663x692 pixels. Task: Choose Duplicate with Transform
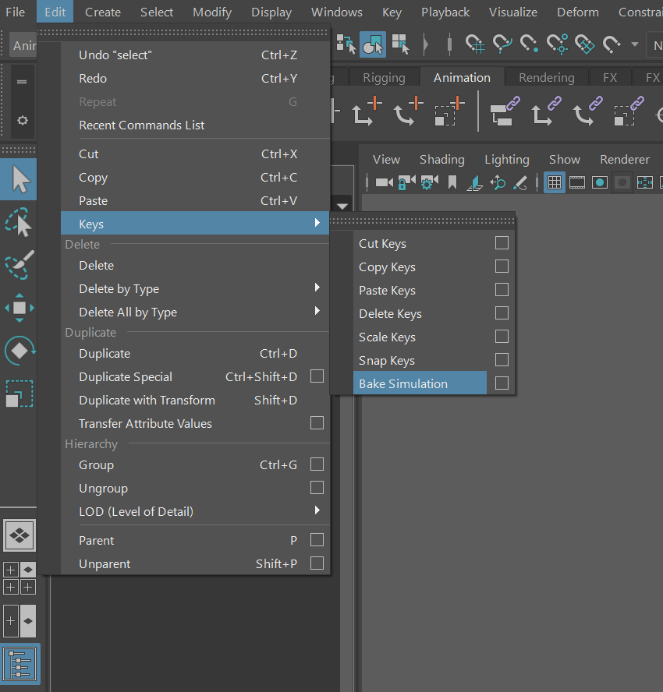(x=195, y=400)
